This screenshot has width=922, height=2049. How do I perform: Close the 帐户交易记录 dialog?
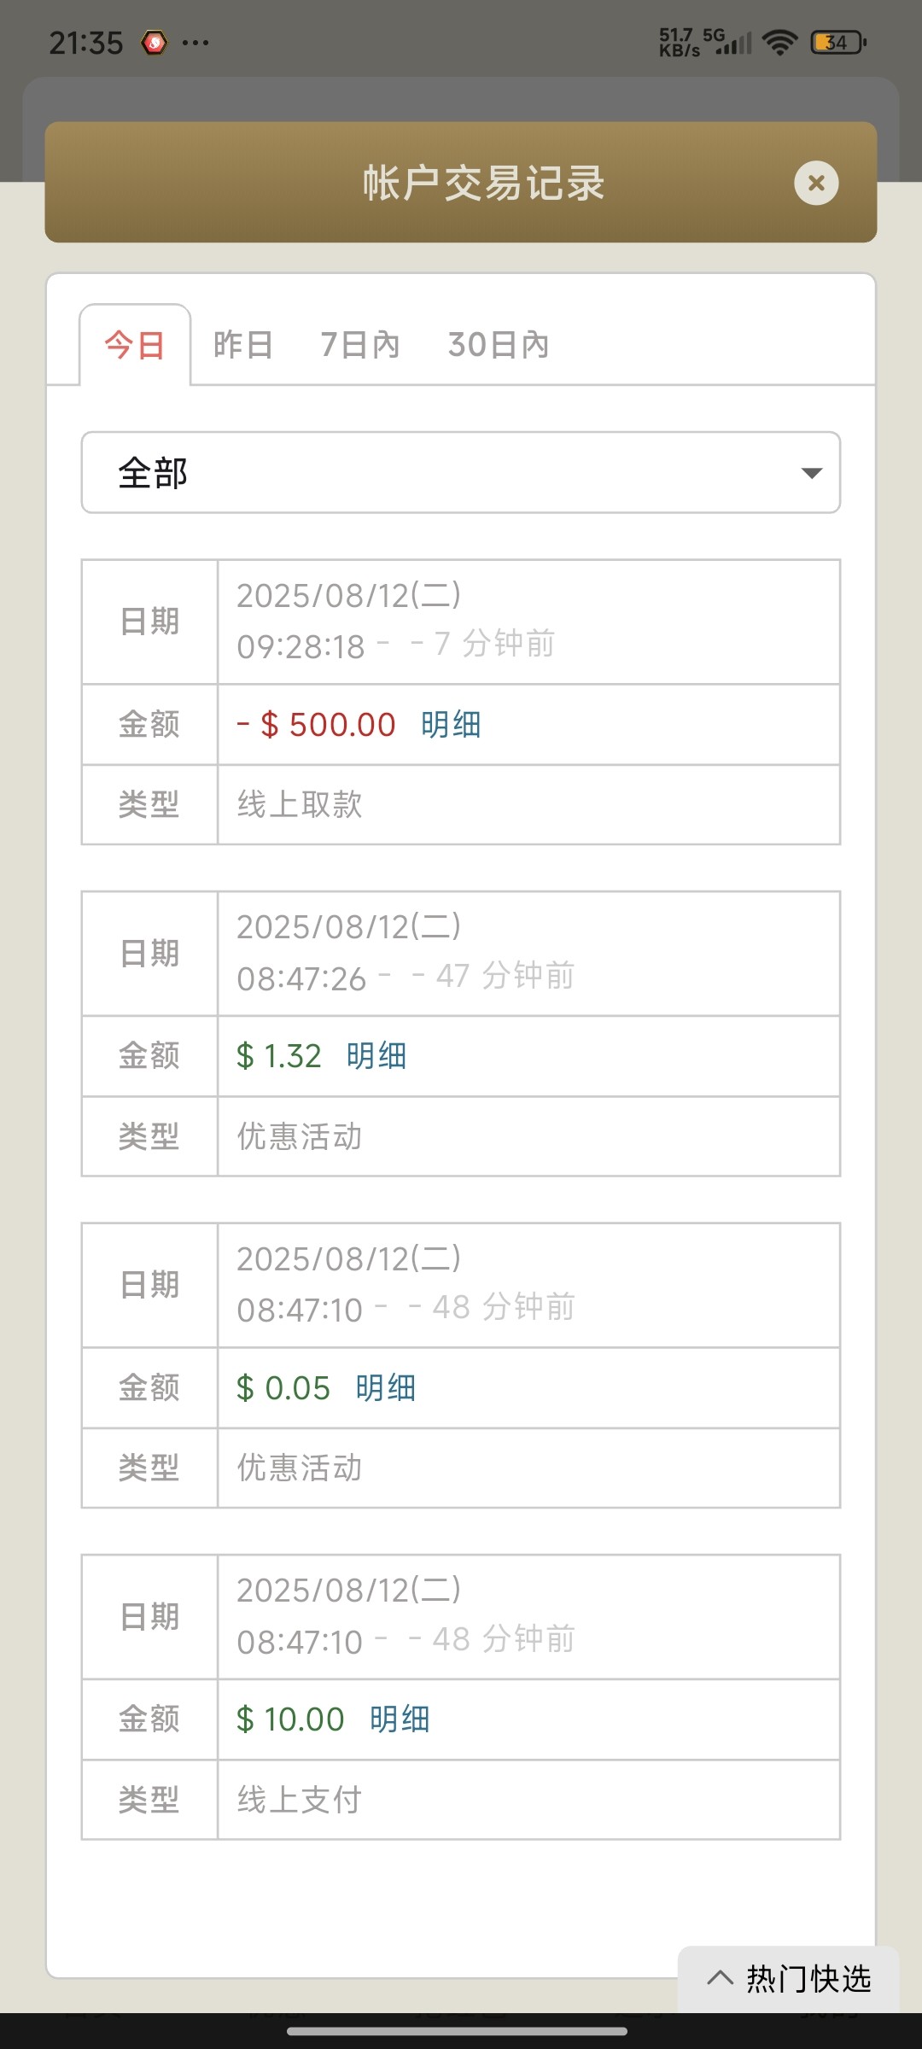tap(816, 183)
